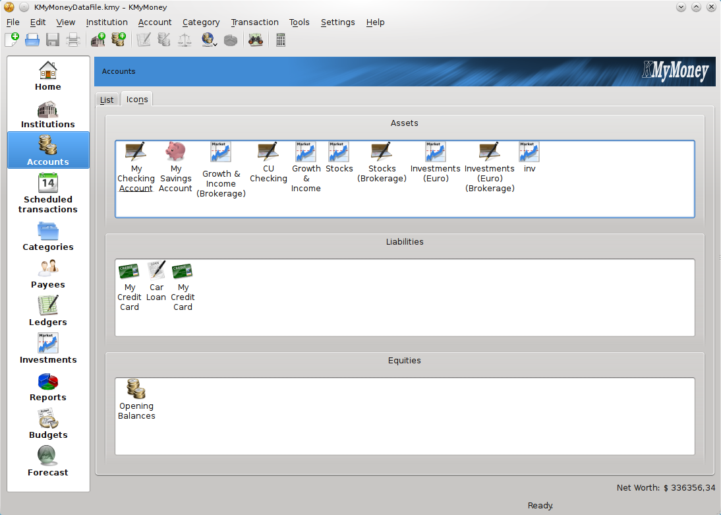This screenshot has height=515, width=721.
Task: Select the Accounts view in the sidebar
Action: point(48,150)
